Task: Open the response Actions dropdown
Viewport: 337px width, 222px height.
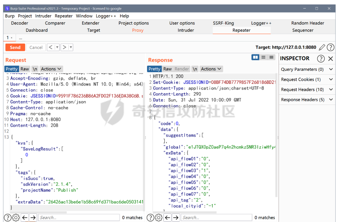Action: (x=211, y=69)
